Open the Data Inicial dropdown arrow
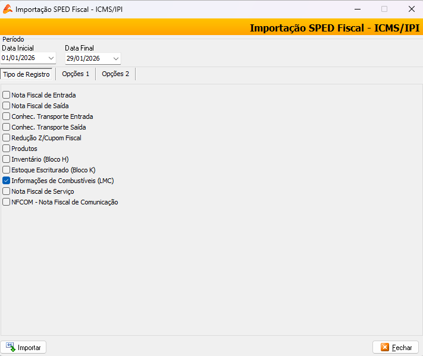Viewport: 423px width, 356px height. 51,58
